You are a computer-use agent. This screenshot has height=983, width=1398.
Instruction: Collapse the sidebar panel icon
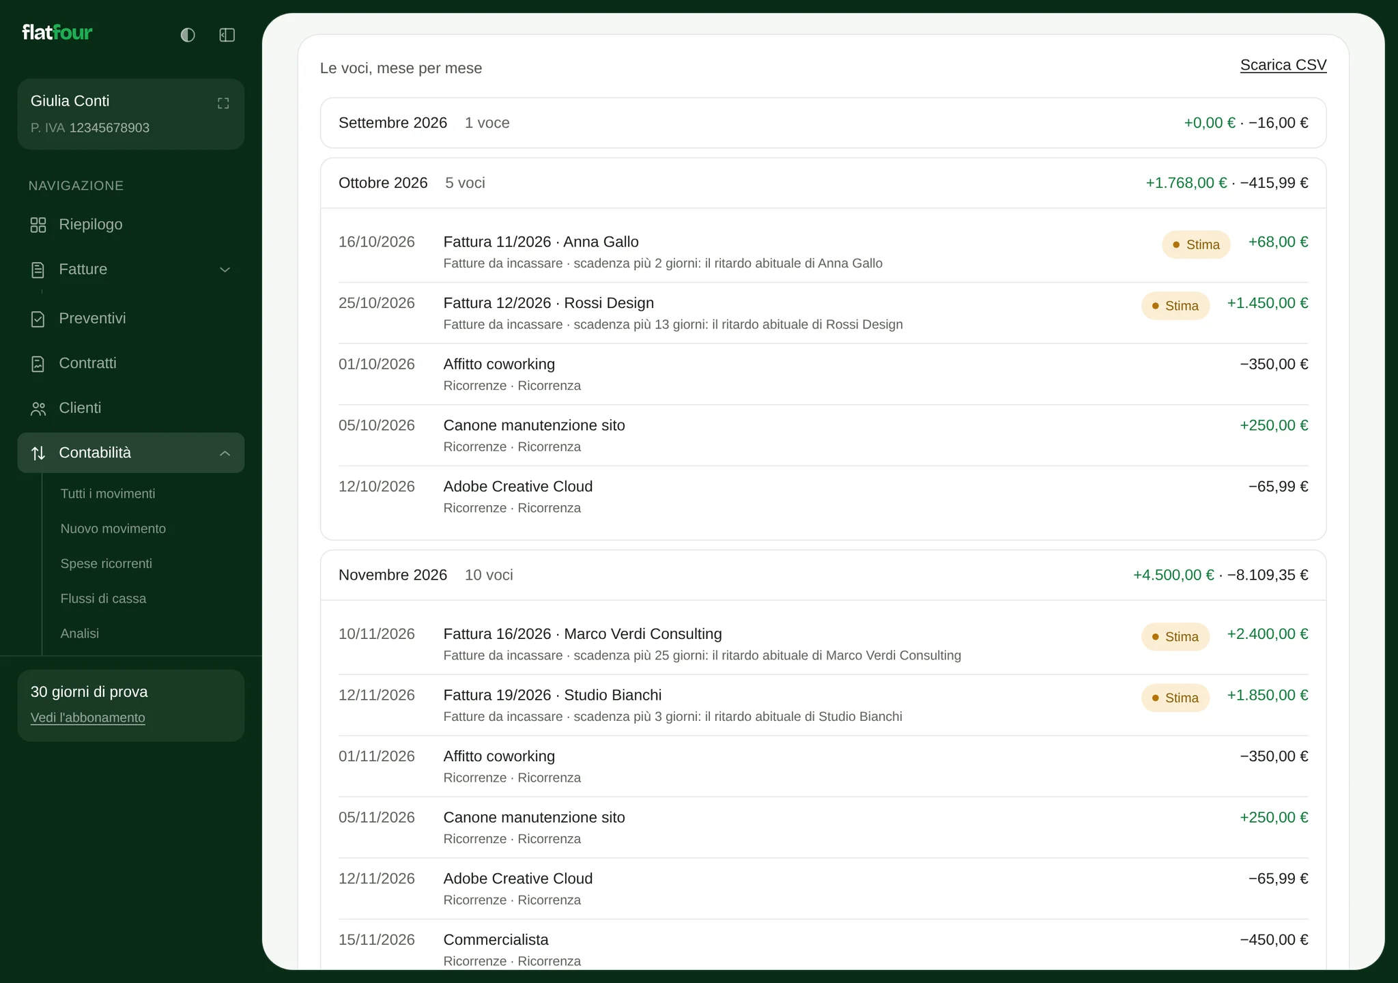(227, 35)
